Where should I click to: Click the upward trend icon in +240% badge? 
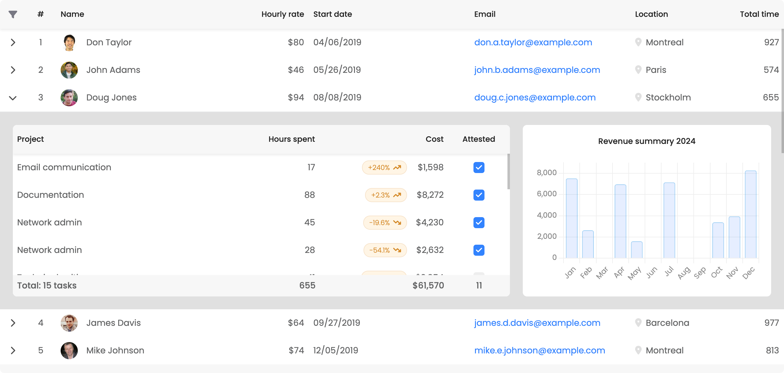(x=397, y=168)
